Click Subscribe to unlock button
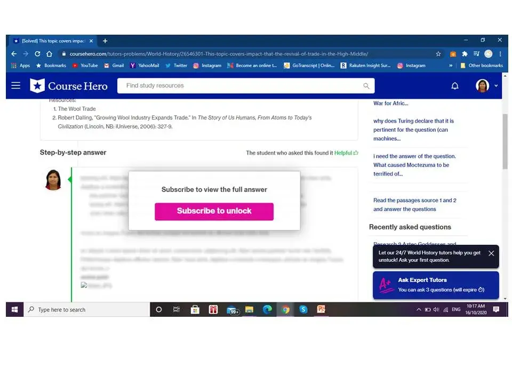 click(x=214, y=211)
